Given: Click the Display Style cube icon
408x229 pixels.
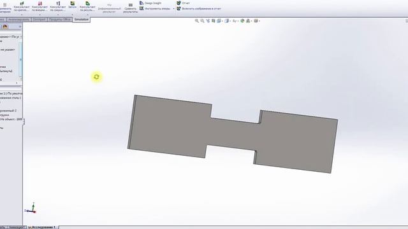Looking at the screenshot, I should pos(227,21).
